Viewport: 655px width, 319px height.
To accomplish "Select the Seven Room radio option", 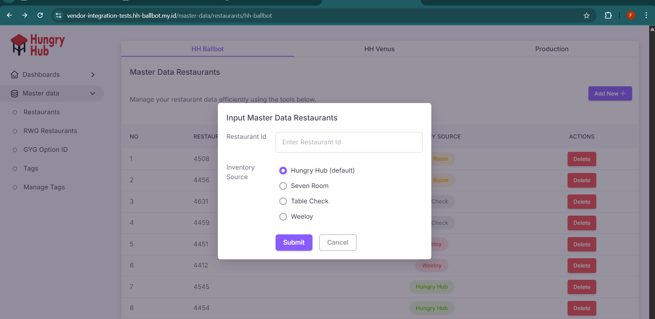I will pos(283,186).
